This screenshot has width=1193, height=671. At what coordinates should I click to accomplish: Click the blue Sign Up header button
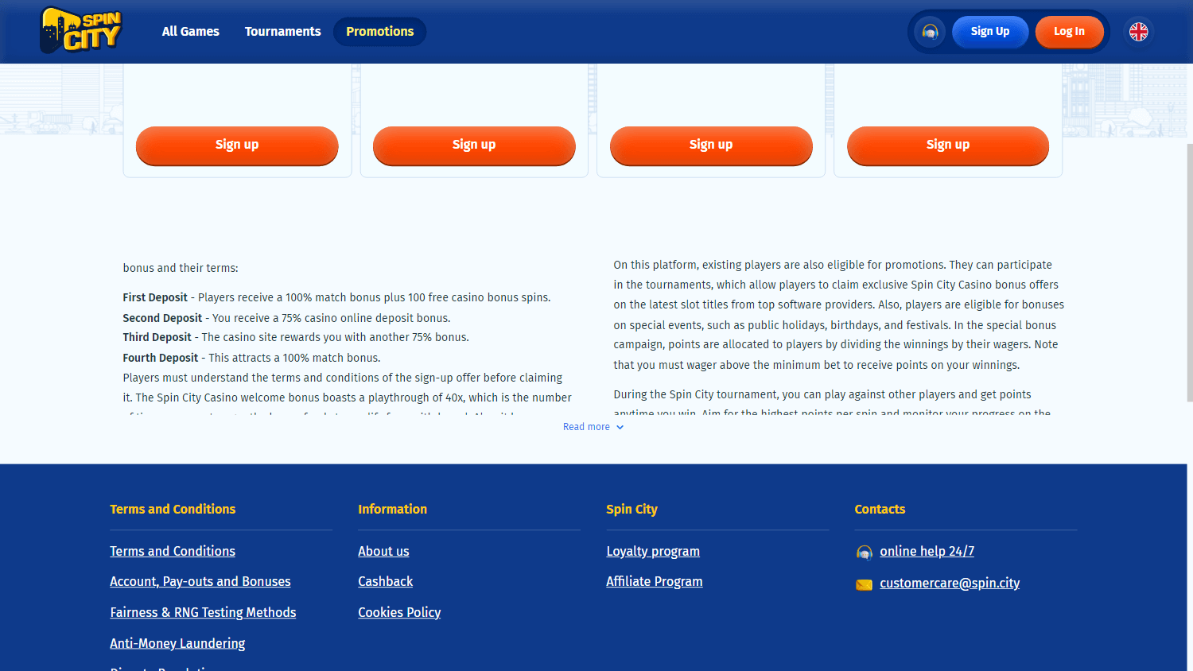click(x=990, y=32)
